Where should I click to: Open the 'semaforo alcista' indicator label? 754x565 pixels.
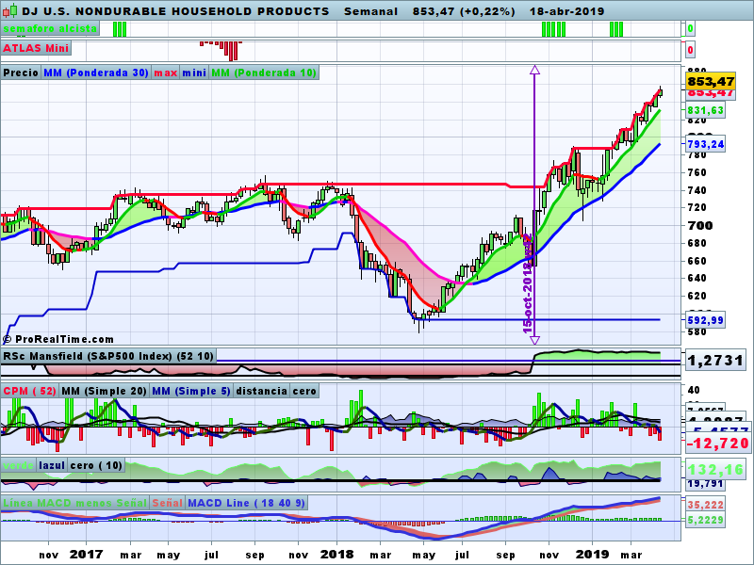pos(50,28)
